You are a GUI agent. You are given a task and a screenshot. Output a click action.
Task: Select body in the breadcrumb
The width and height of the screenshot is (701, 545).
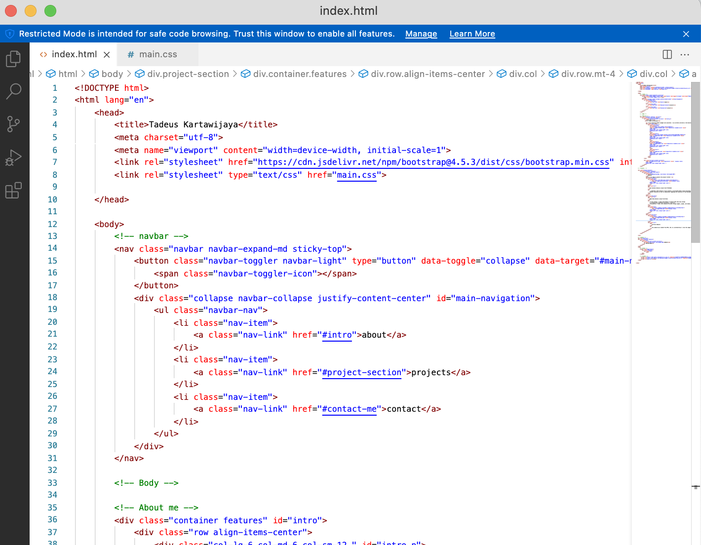click(x=112, y=74)
